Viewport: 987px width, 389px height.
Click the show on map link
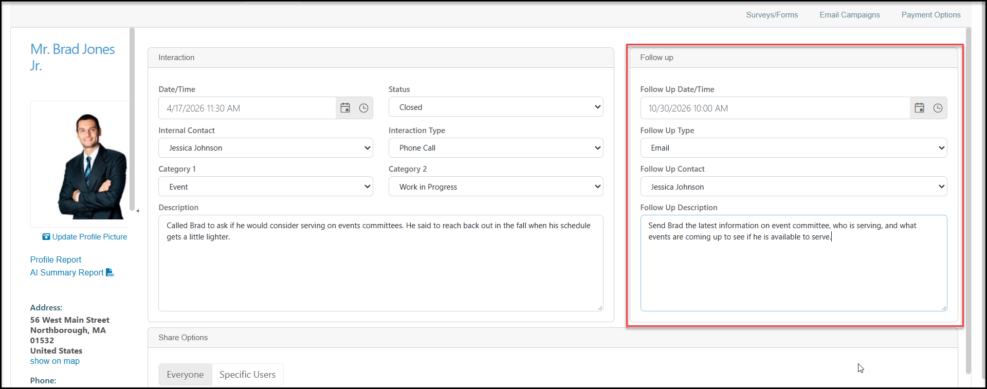(x=55, y=361)
